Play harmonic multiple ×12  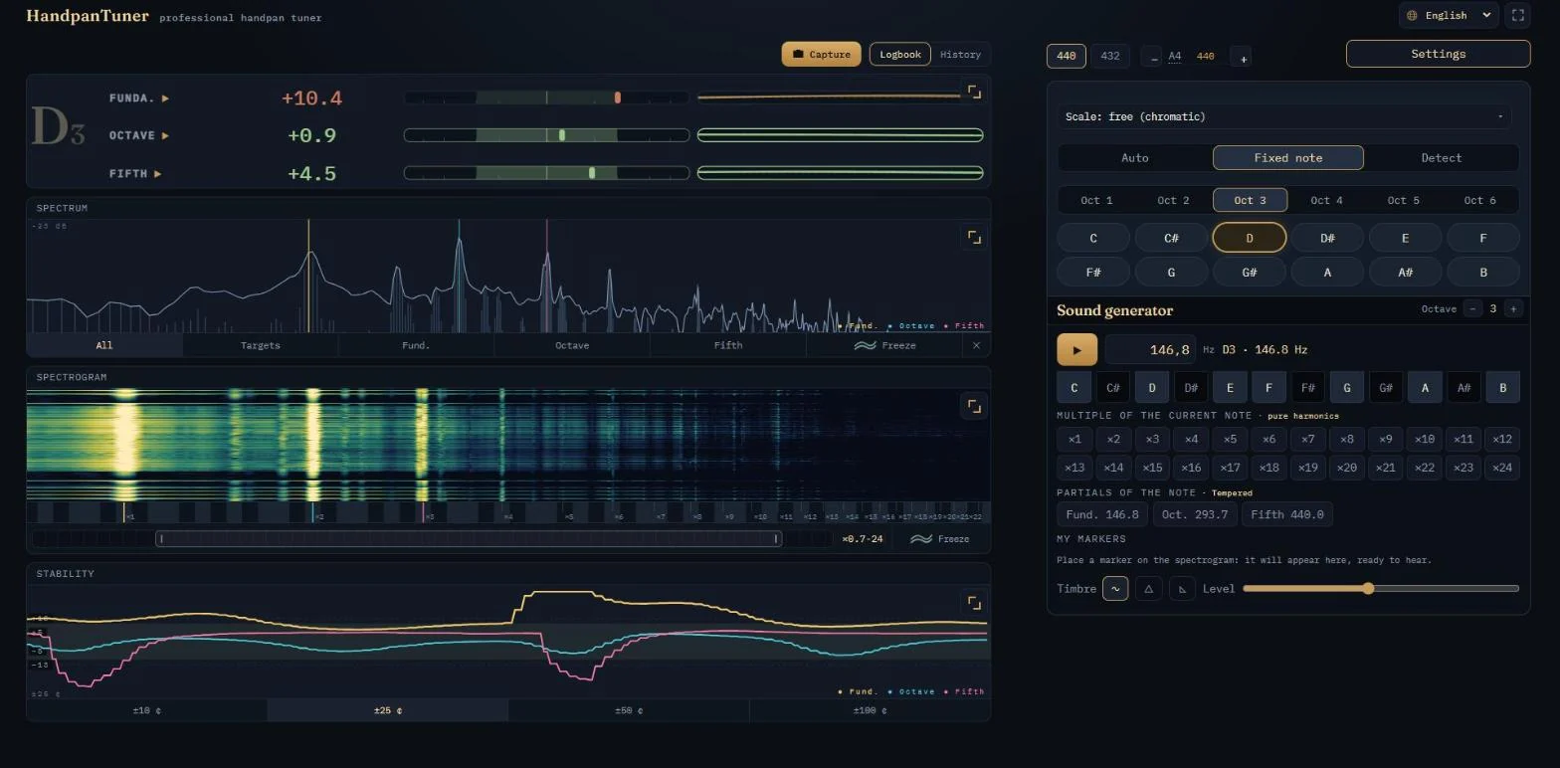[x=1501, y=439]
